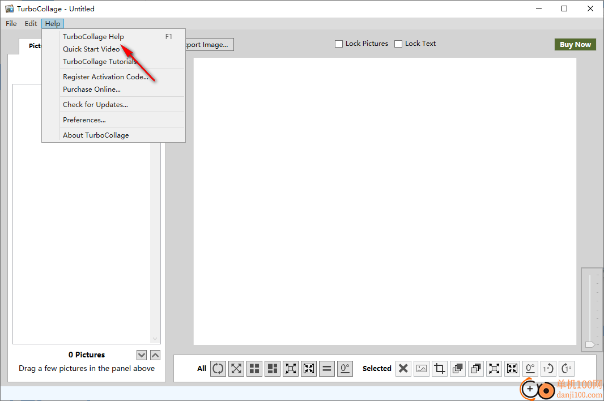Click the replace picture icon in Selected group
This screenshot has width=604, height=401.
tap(422, 369)
